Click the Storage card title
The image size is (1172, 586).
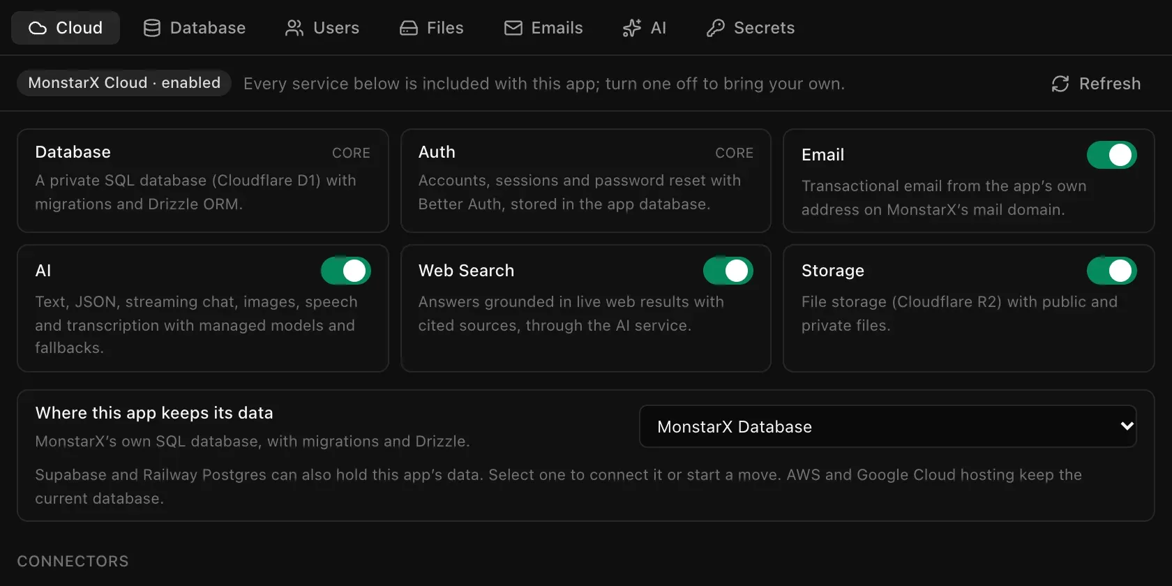pos(833,271)
